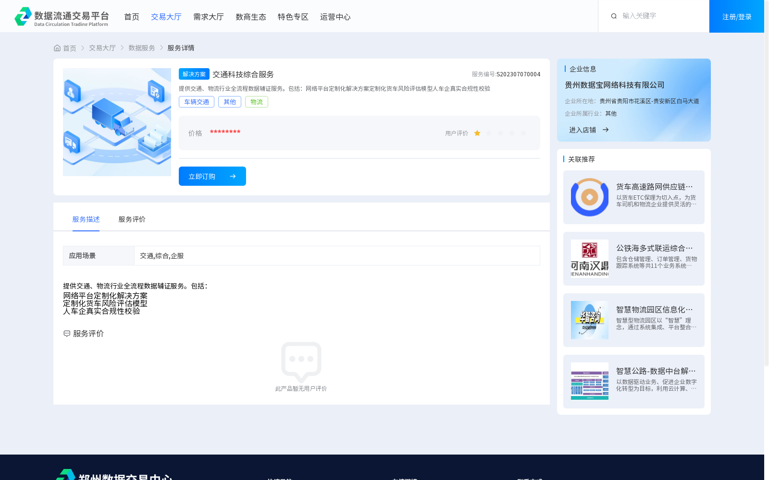Open 需求大厅 in top navigation
The height and width of the screenshot is (480, 769).
(209, 17)
